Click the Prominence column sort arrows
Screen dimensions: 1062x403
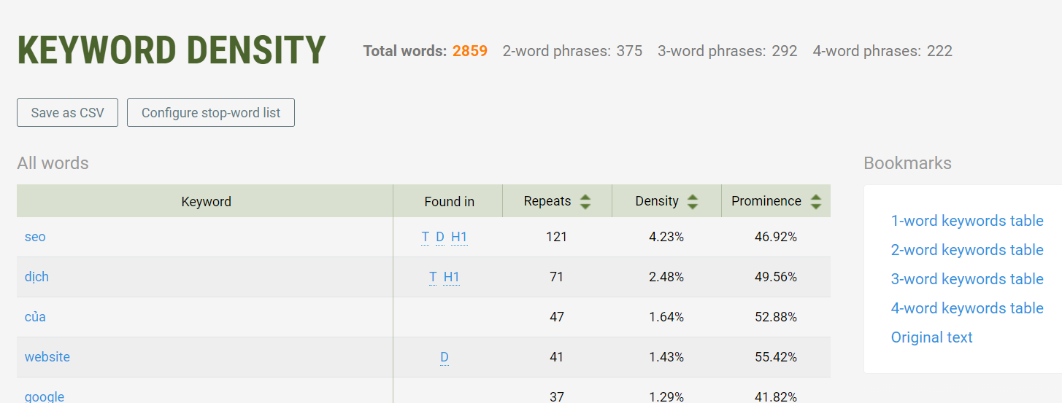click(816, 202)
